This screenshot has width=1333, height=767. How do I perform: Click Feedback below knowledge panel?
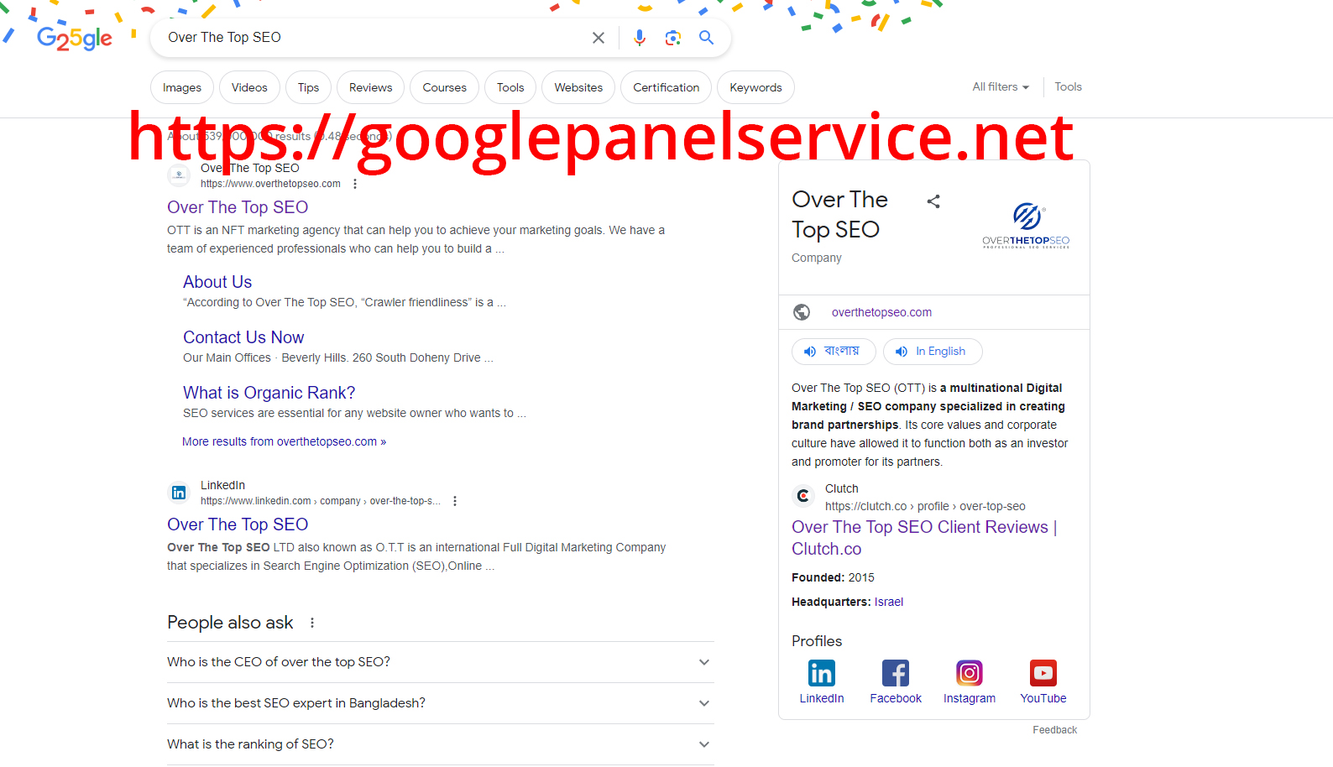[x=1054, y=730]
